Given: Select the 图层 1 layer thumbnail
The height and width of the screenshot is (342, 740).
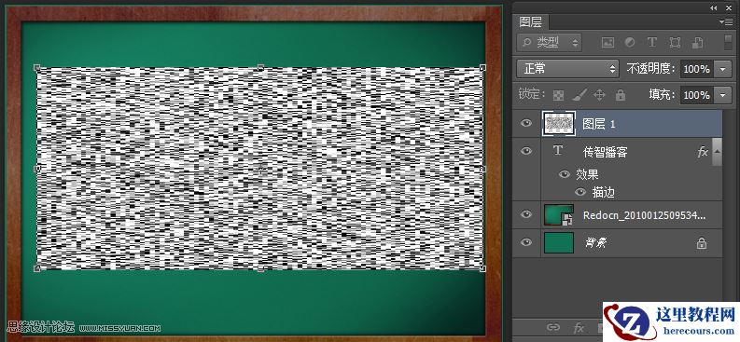Looking at the screenshot, I should click(559, 123).
